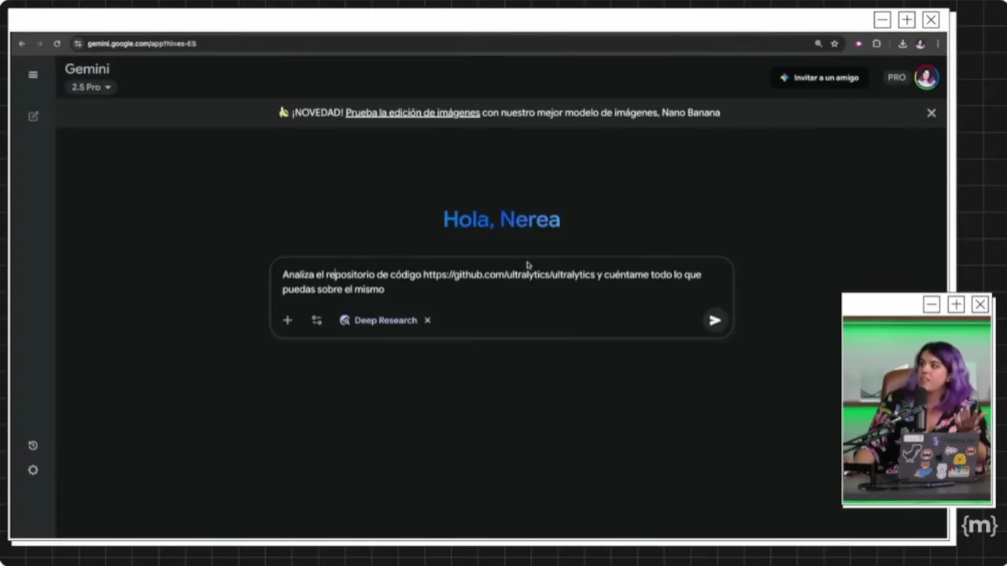
Task: Click the 'Hola, Nerea' greeting
Action: (502, 219)
